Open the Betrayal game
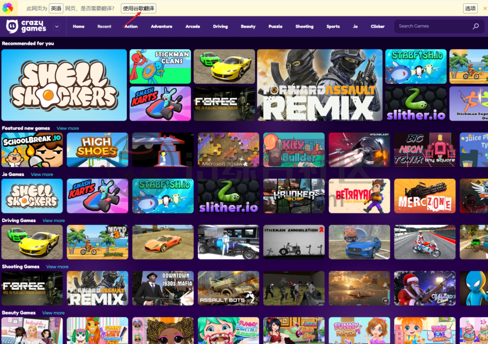The image size is (488, 344). [x=360, y=196]
